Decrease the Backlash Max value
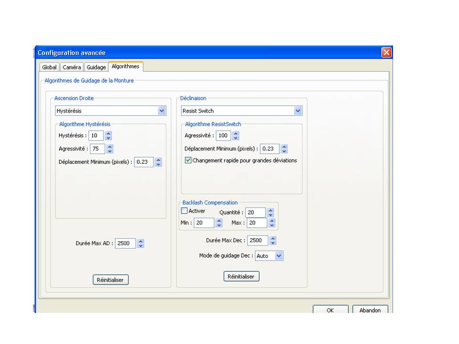The image size is (459, 344). tap(272, 225)
